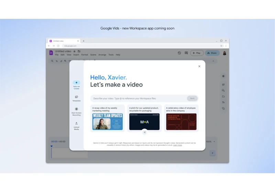Click the move to folder icon
The width and height of the screenshot is (275, 192).
pos(79,51)
